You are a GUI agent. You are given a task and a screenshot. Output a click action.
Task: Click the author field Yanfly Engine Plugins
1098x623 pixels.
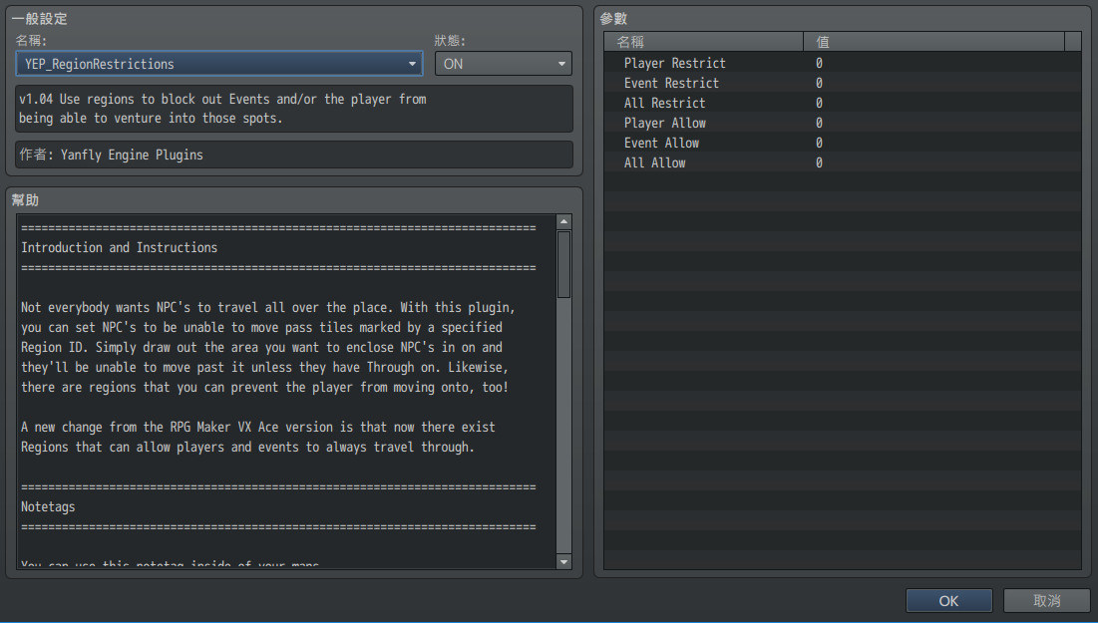pyautogui.click(x=294, y=156)
